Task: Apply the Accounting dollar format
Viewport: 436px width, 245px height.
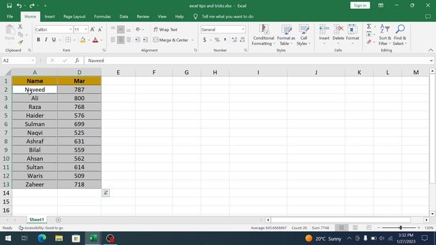Action: click(204, 40)
